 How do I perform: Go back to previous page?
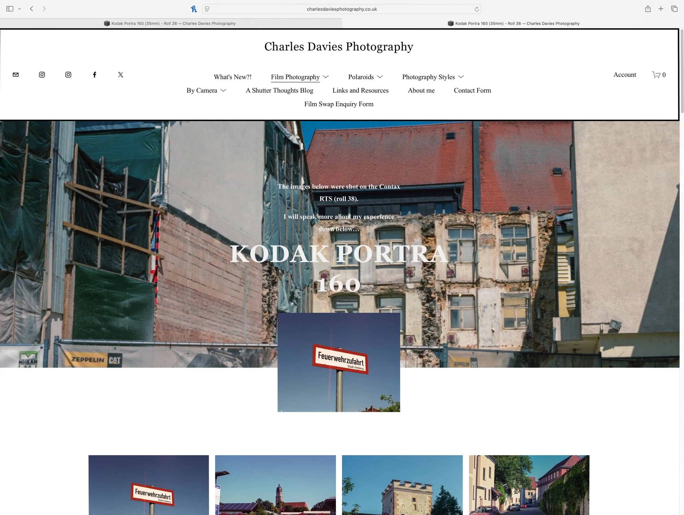point(31,9)
